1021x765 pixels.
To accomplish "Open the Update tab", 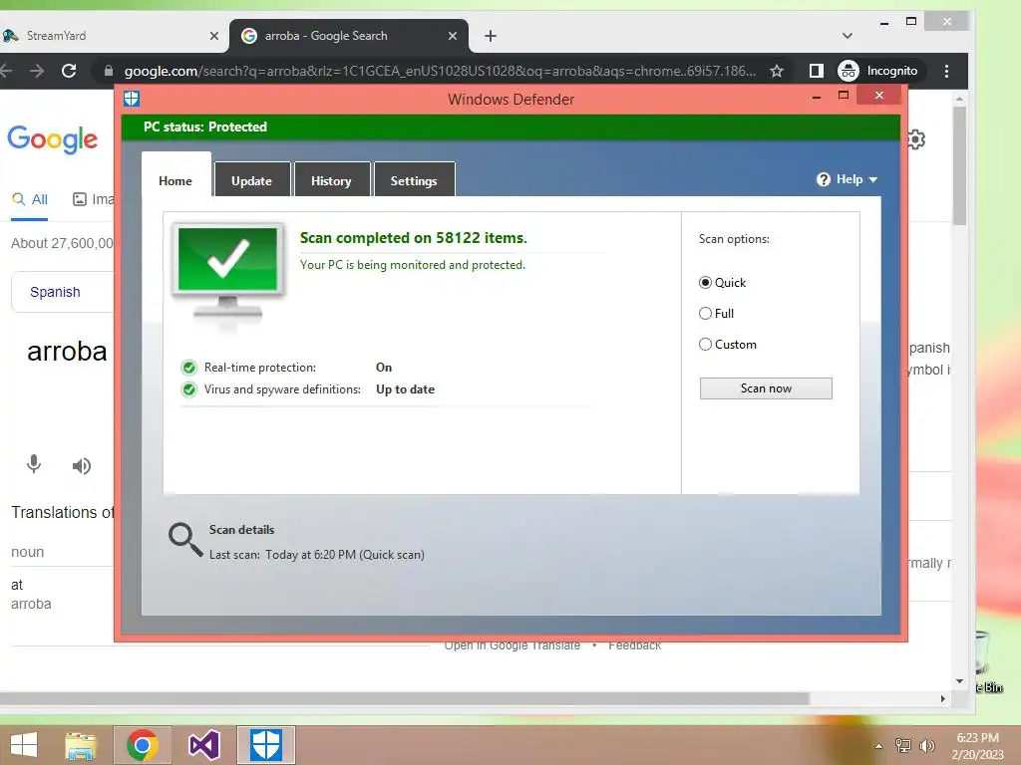I will click(x=252, y=181).
